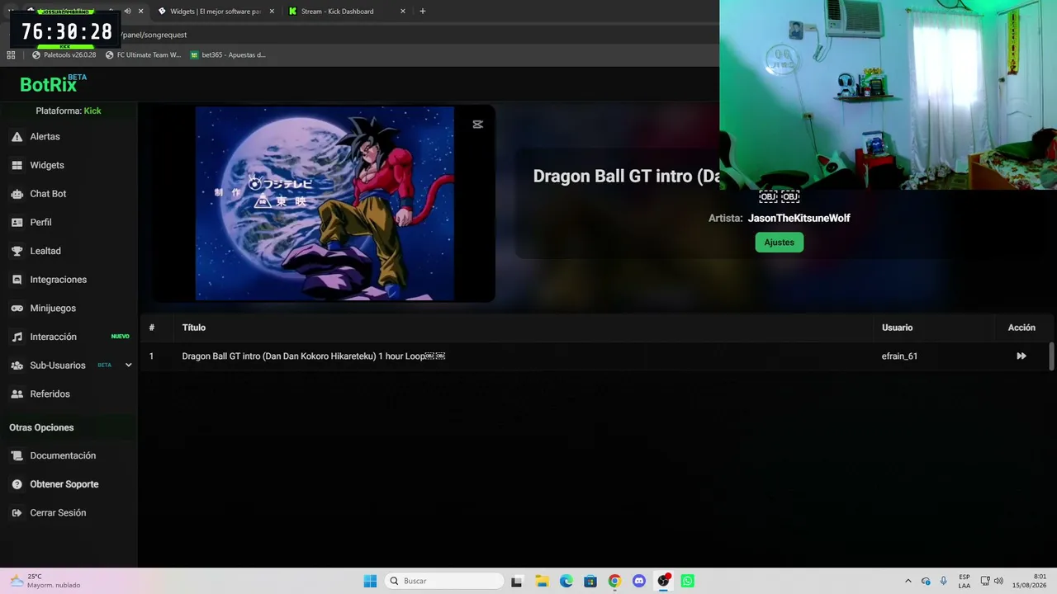
Task: Go to Perfil in the sidebar
Action: (40, 222)
